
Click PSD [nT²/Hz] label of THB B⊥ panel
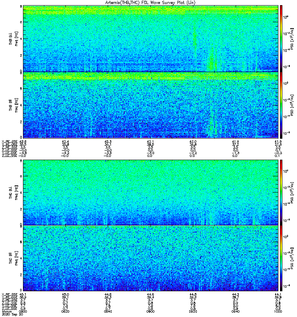pyautogui.click(x=292, y=38)
